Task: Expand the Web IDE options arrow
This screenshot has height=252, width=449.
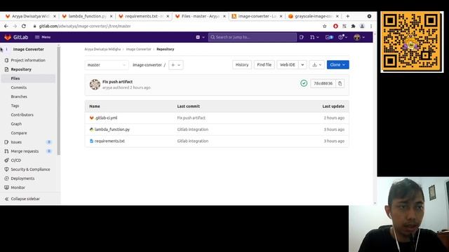Action: (302, 65)
